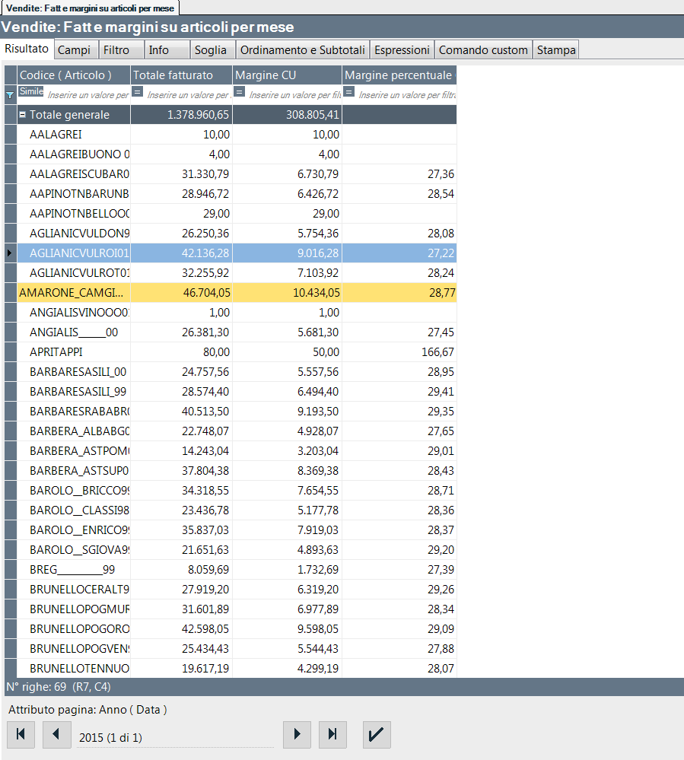The image size is (684, 760).
Task: Jump to the last page
Action: 332,735
